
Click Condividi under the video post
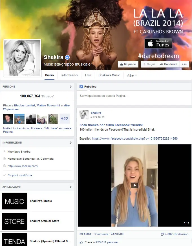[117, 234]
